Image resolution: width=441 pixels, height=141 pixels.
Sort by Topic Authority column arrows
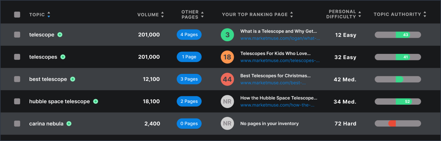[425, 14]
